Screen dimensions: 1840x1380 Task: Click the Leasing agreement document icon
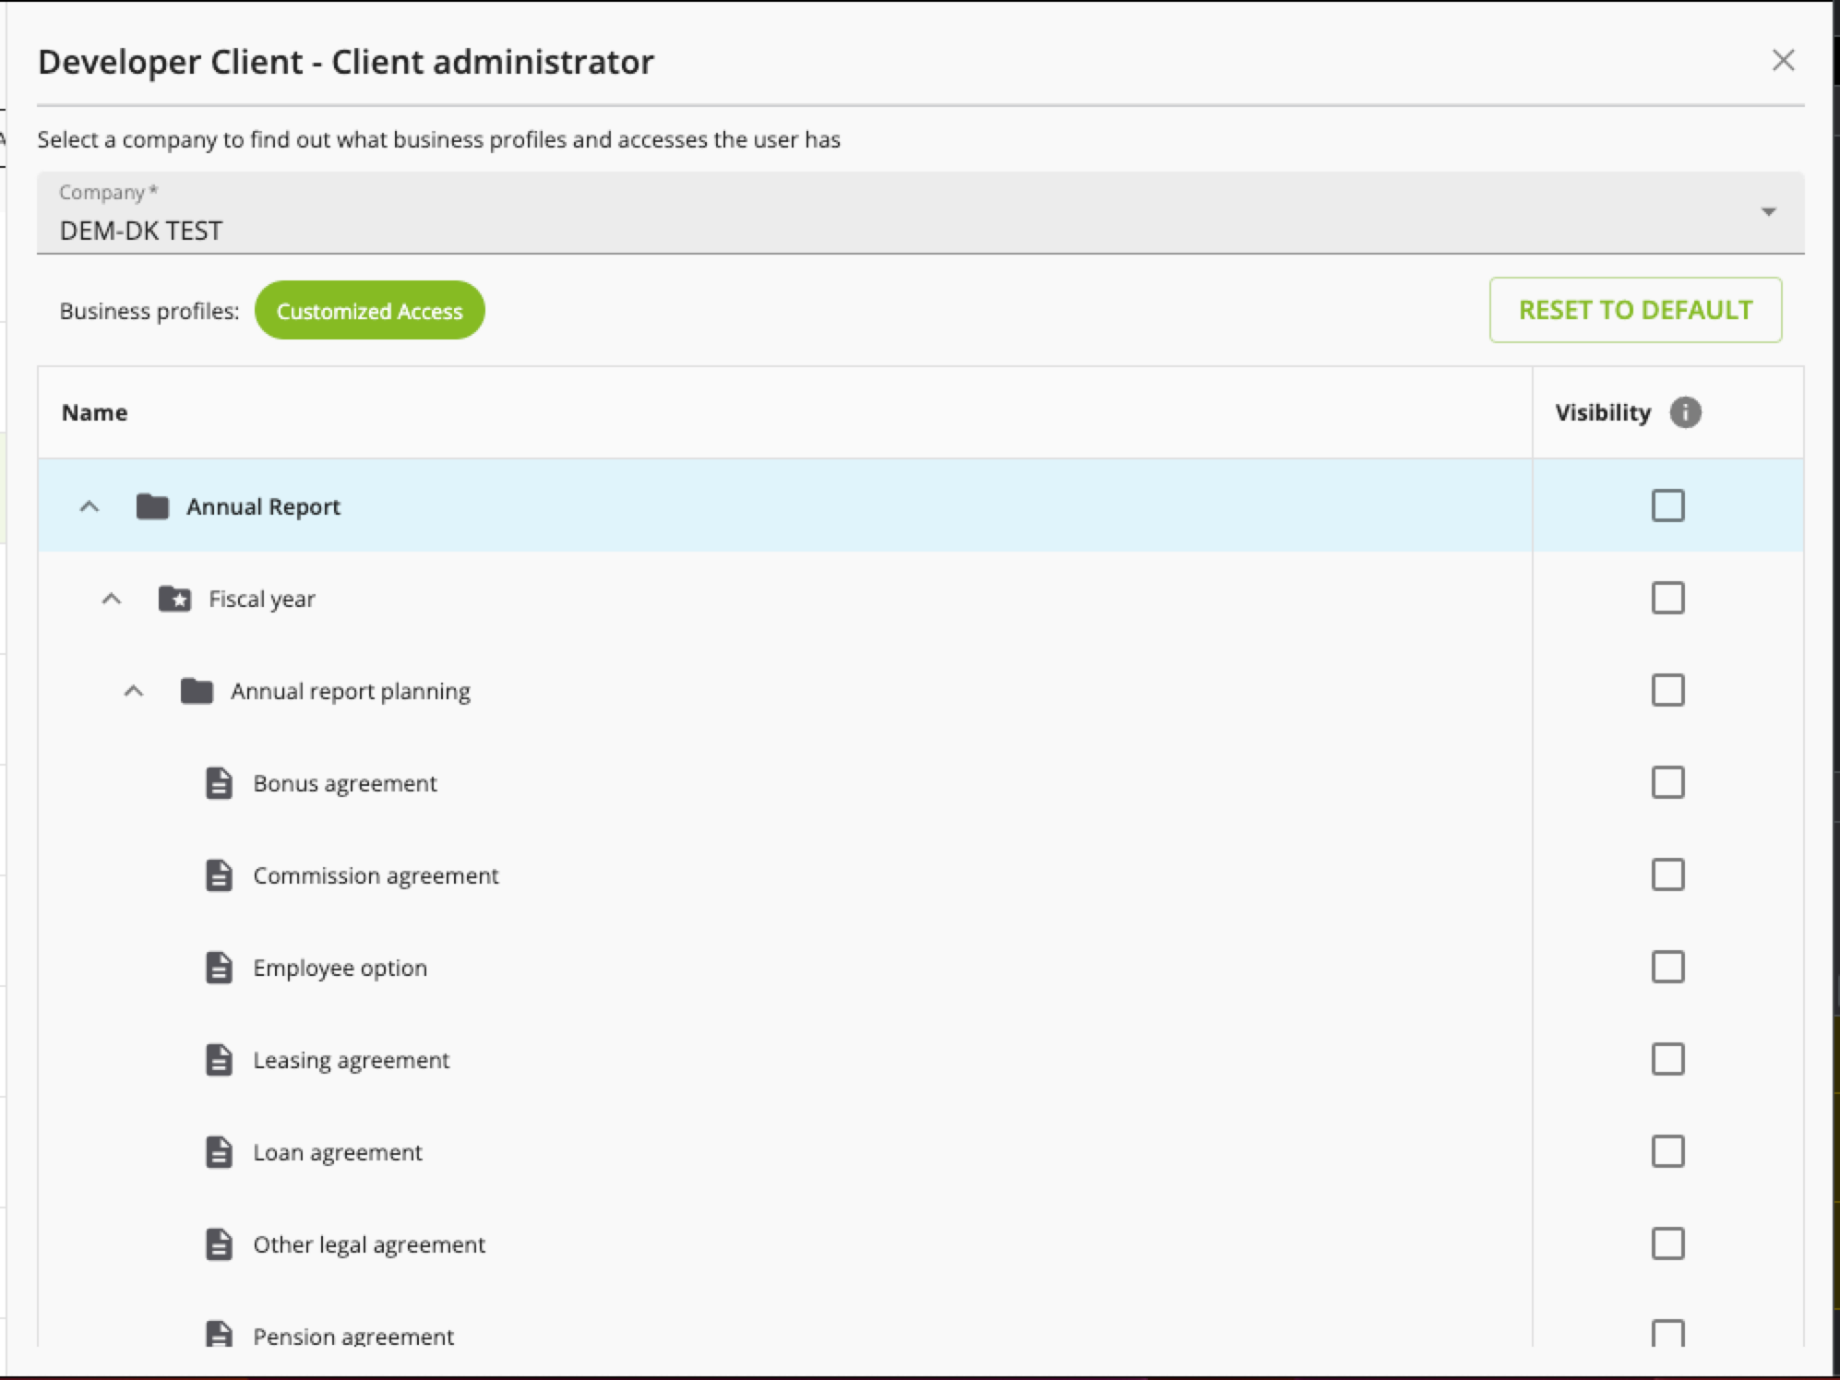pos(219,1060)
